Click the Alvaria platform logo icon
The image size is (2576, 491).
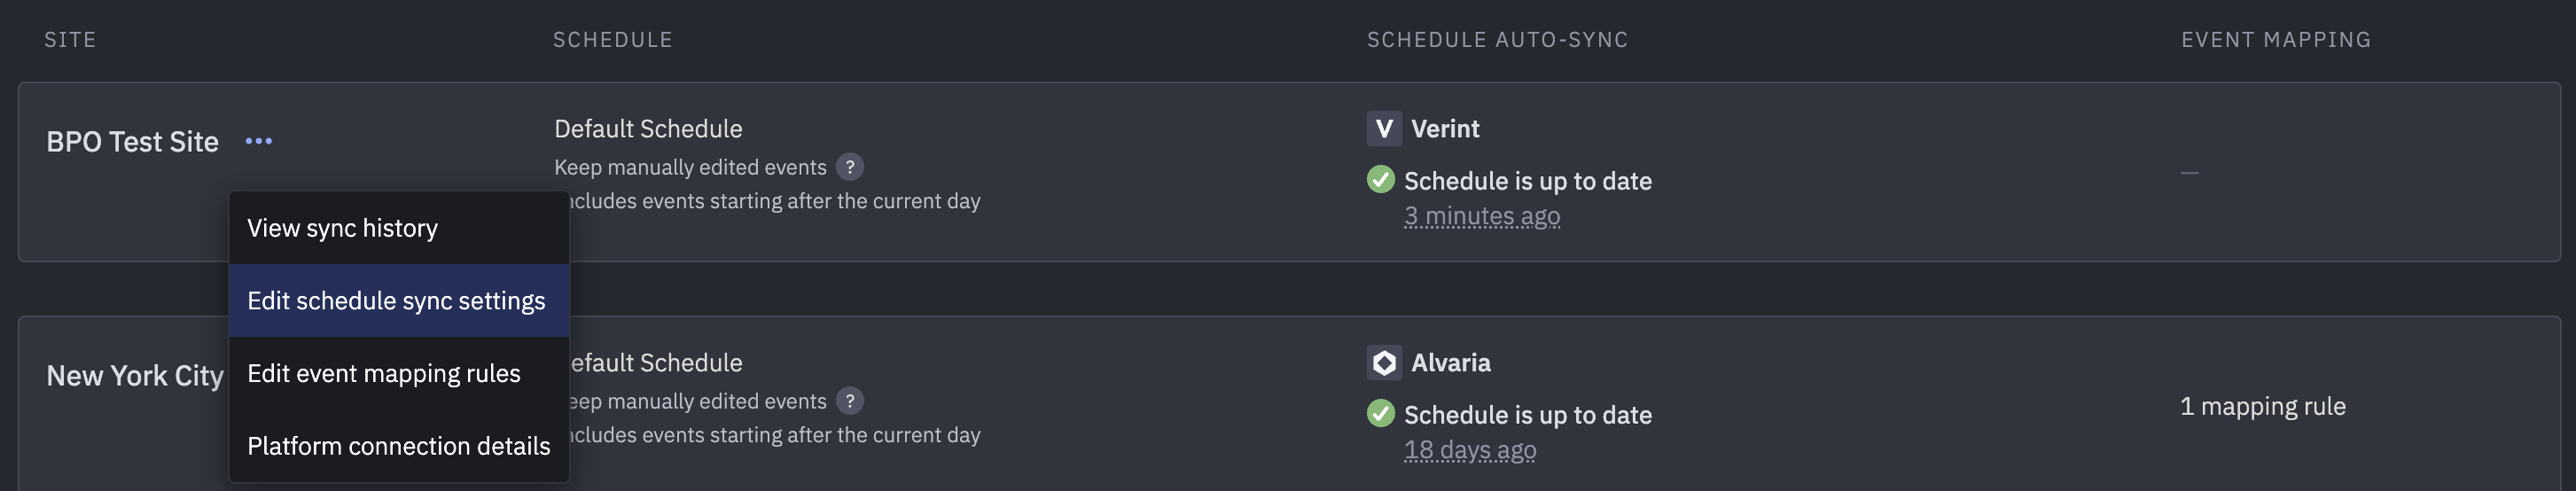pos(1383,362)
